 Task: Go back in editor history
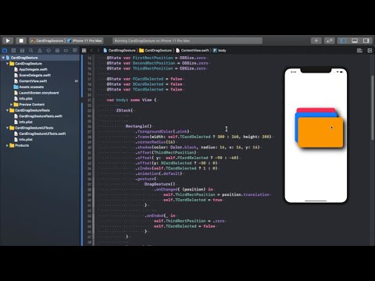point(91,51)
